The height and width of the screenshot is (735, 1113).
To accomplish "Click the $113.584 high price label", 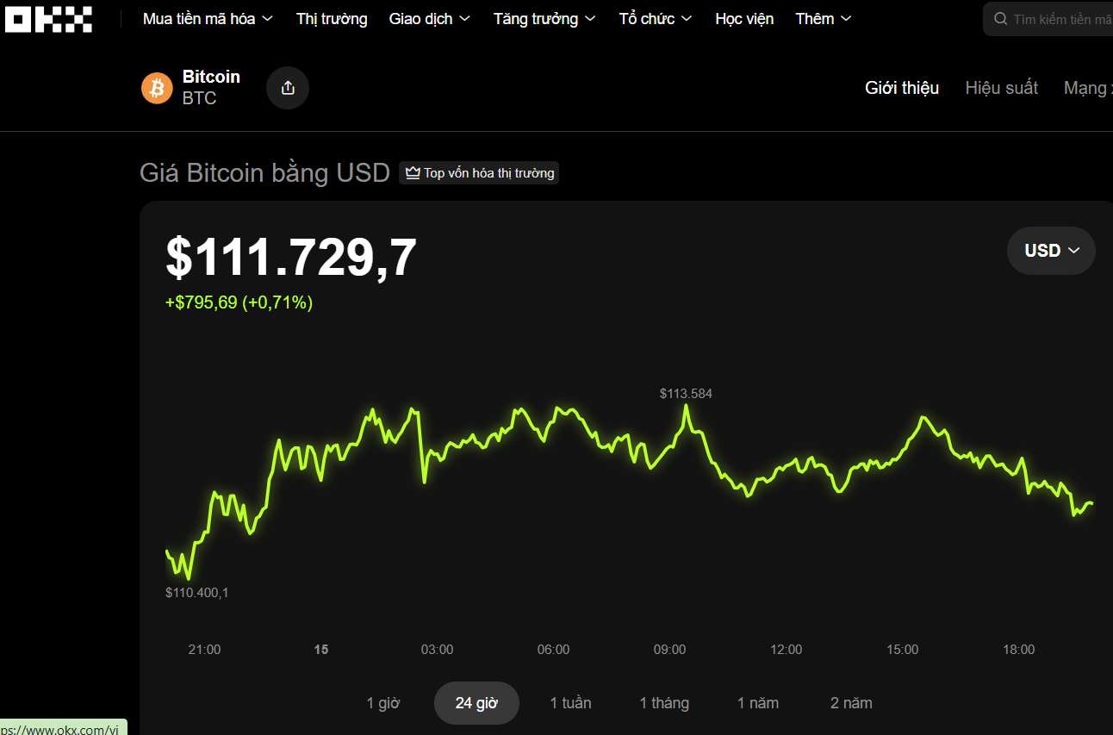I will pyautogui.click(x=686, y=394).
